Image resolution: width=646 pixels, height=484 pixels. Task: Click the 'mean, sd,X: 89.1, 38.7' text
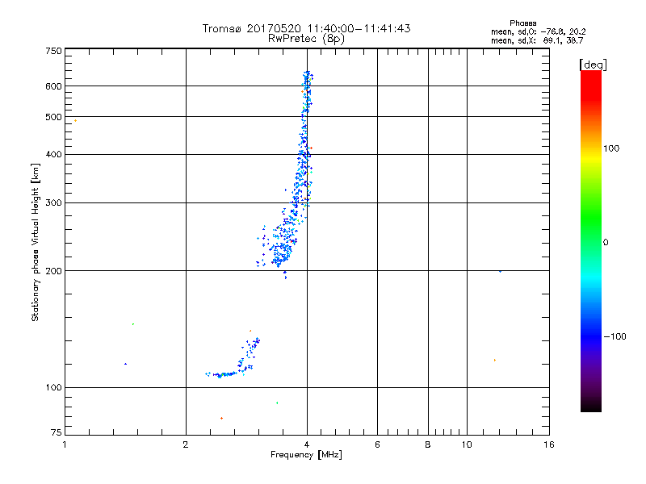537,40
